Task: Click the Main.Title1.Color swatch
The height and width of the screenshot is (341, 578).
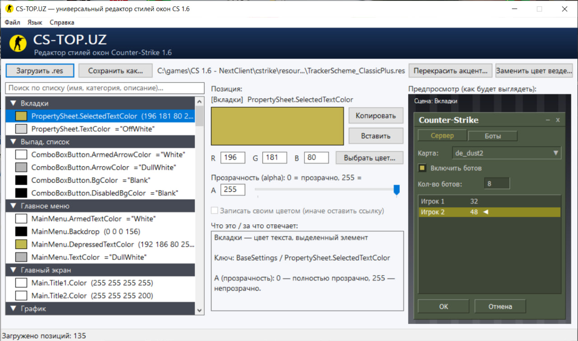Action: pos(21,283)
